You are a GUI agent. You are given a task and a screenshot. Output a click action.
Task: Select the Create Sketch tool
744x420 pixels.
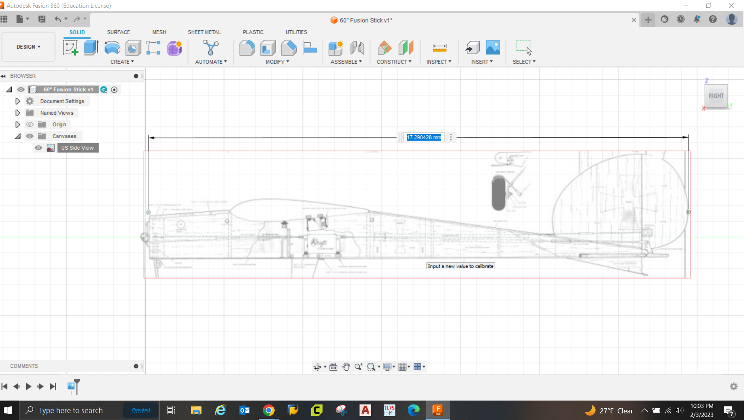71,47
